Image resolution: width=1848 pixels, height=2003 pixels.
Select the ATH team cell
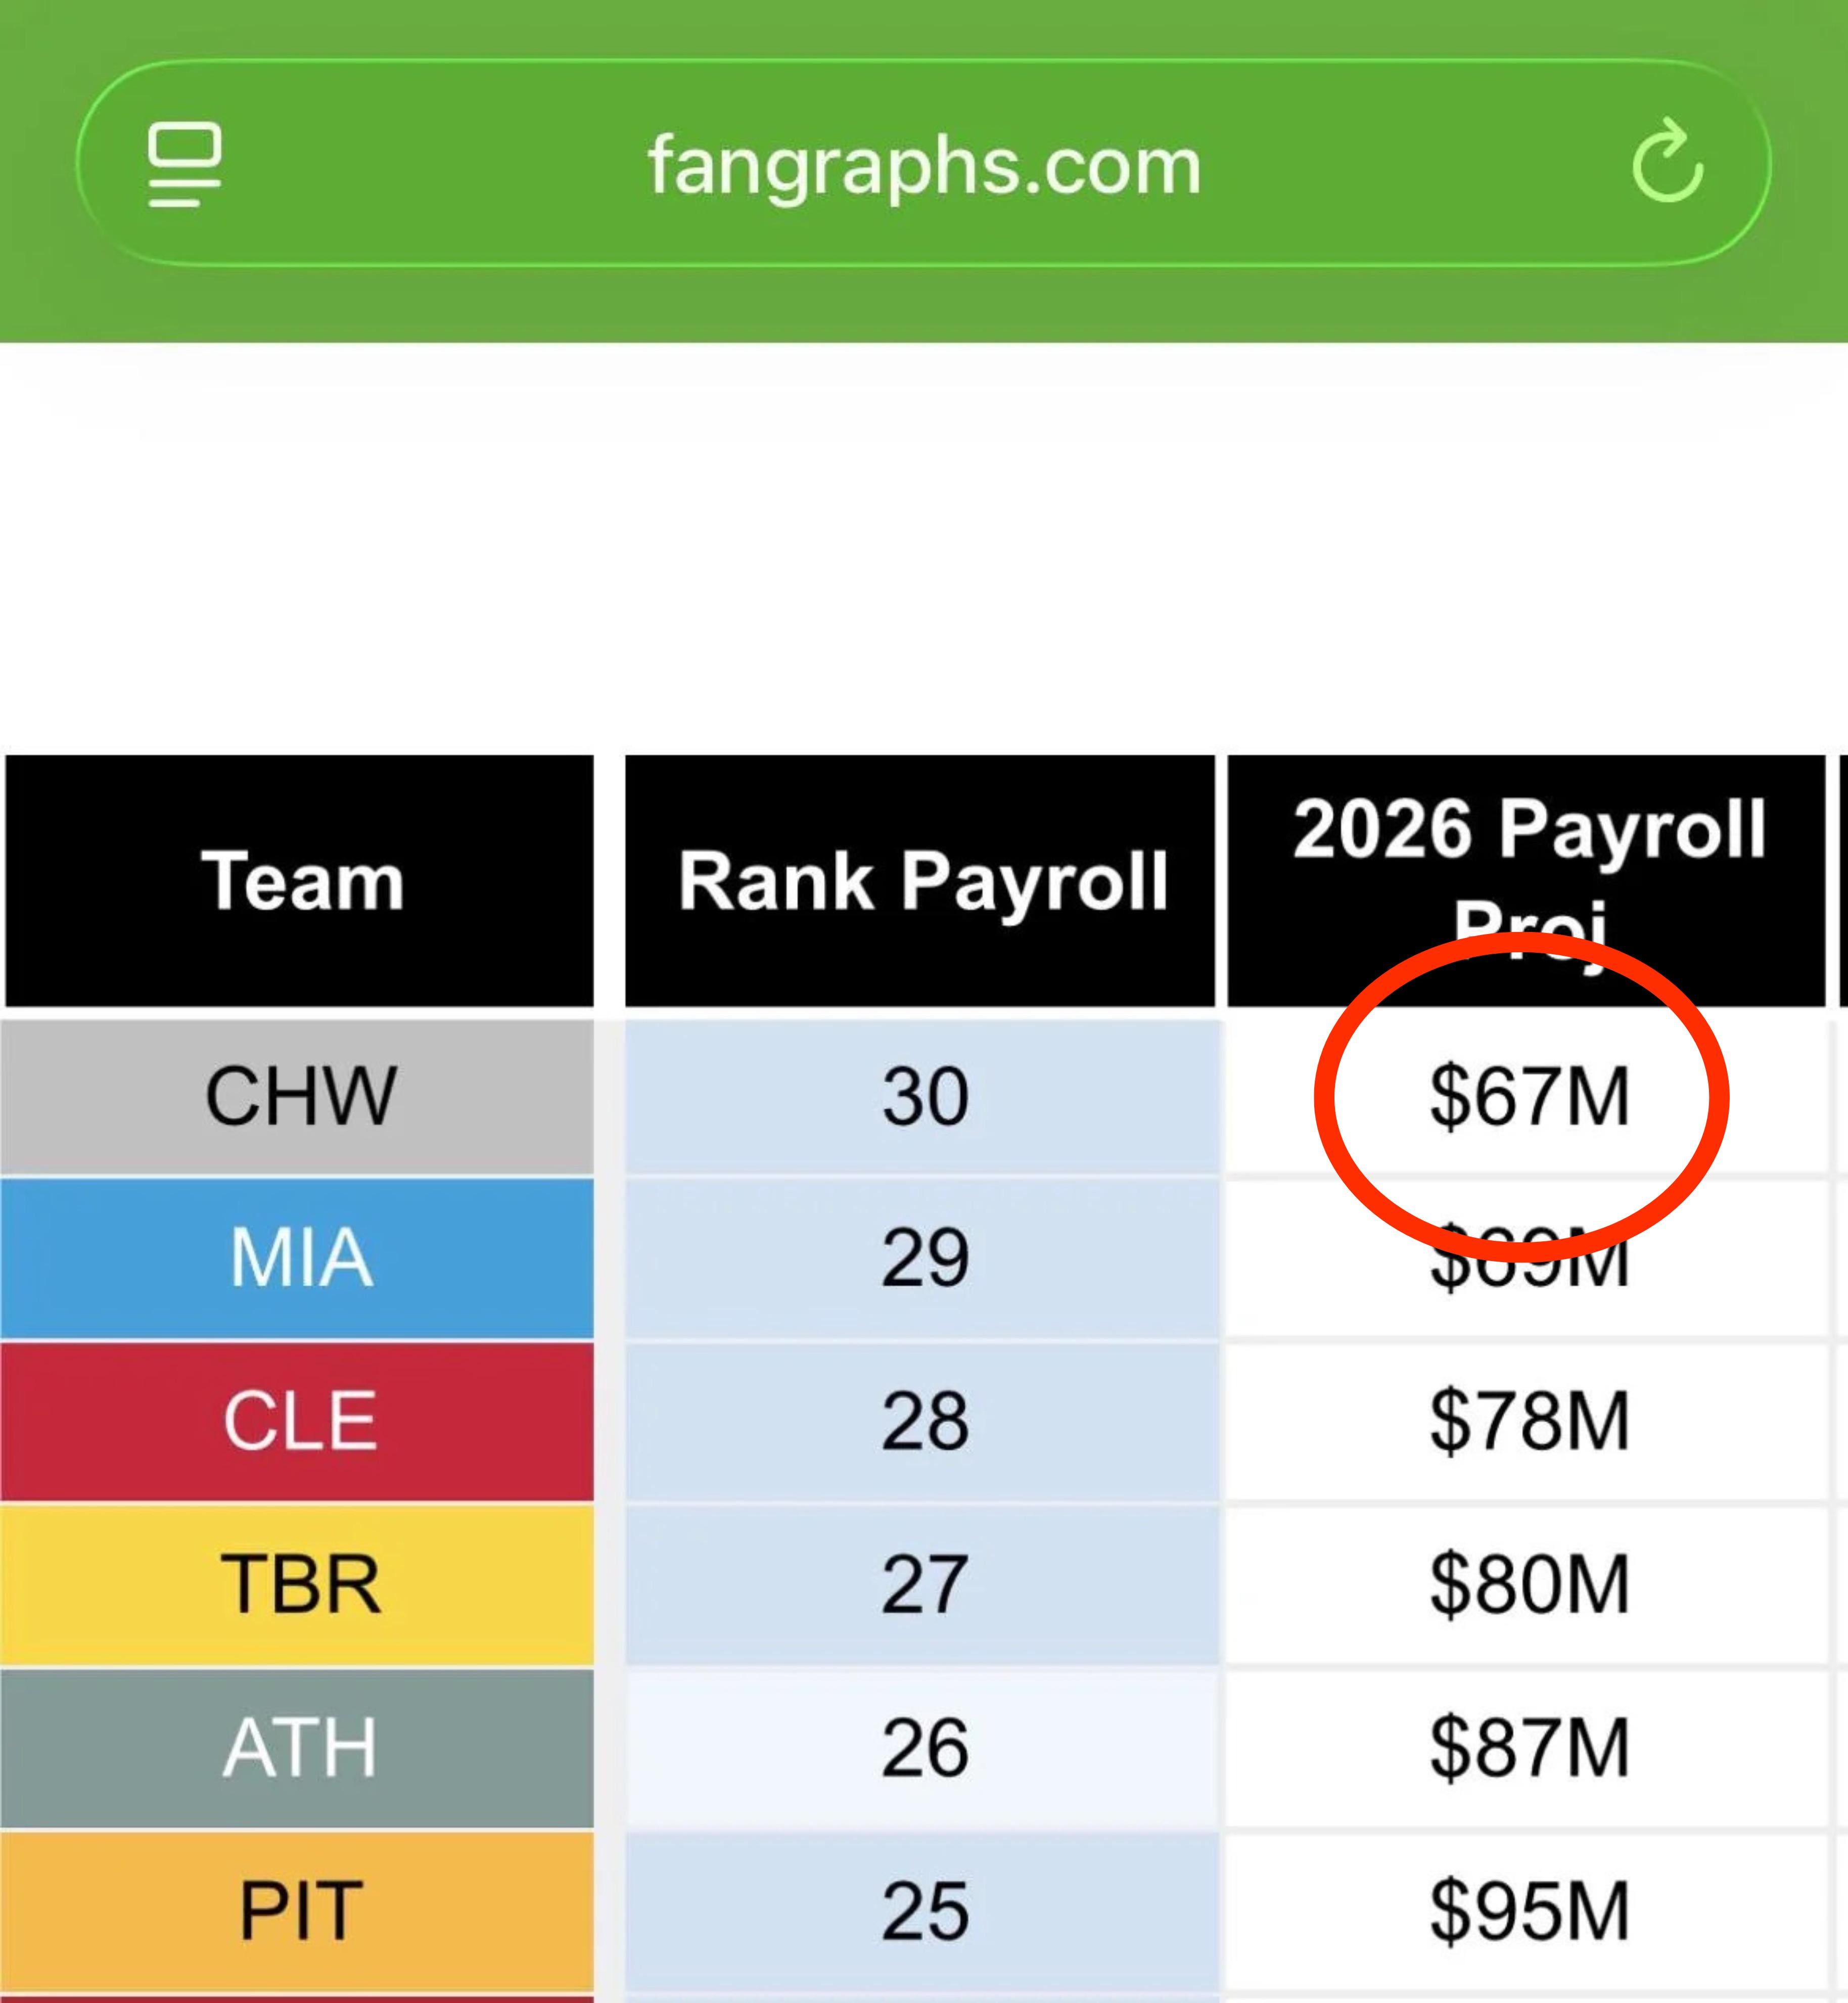pyautogui.click(x=299, y=1747)
